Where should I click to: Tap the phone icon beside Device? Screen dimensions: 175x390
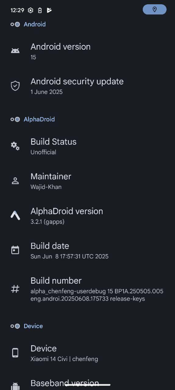[15, 353]
